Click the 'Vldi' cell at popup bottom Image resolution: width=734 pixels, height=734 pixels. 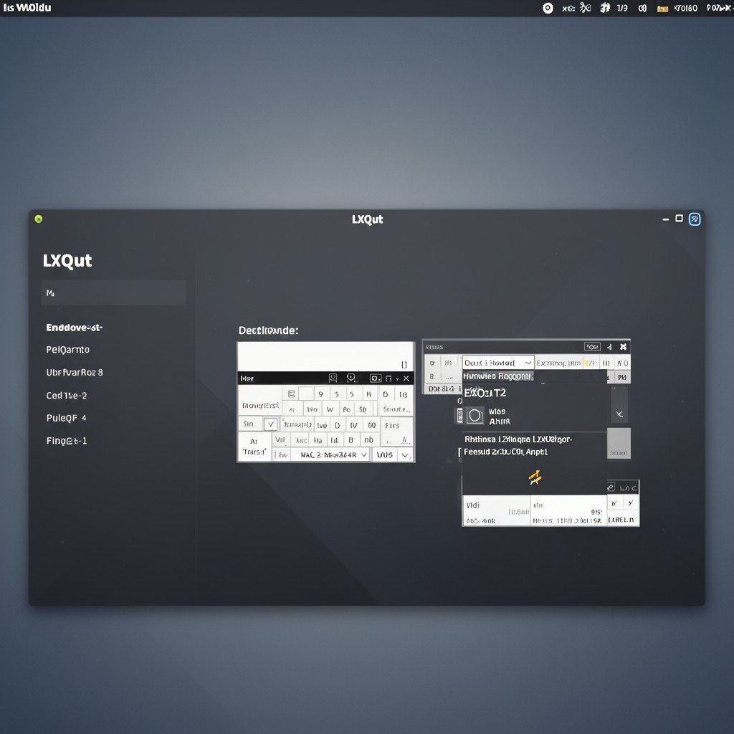coord(496,510)
